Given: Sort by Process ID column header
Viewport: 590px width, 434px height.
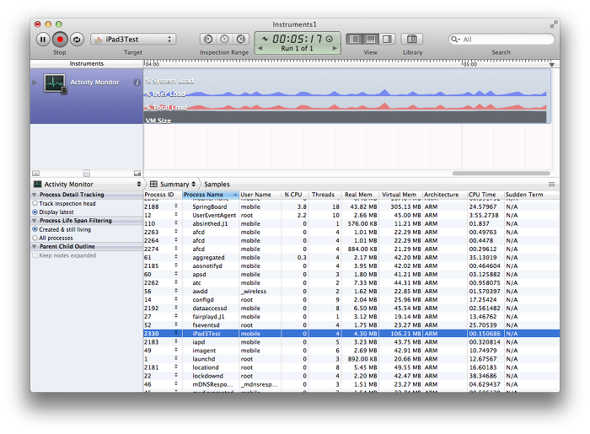Looking at the screenshot, I should pos(163,195).
